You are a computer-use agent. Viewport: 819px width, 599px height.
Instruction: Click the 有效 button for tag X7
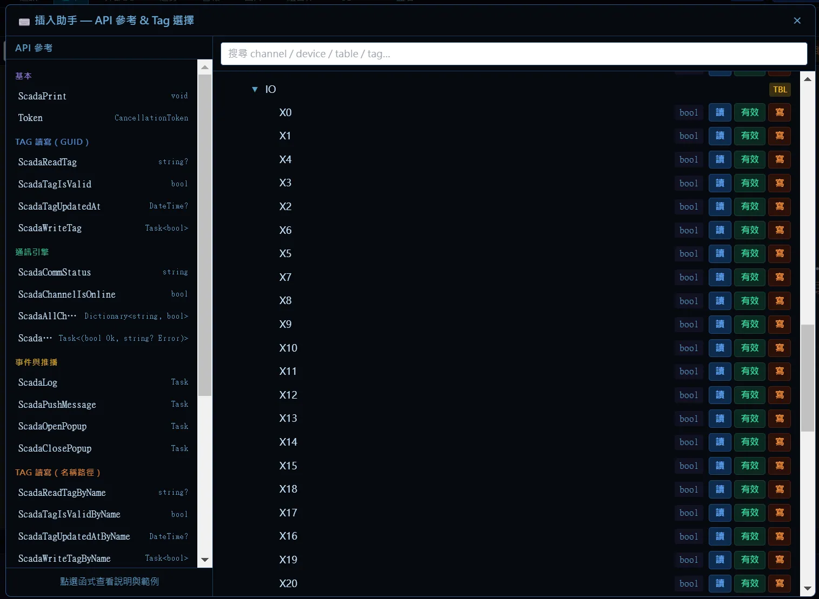(x=749, y=277)
